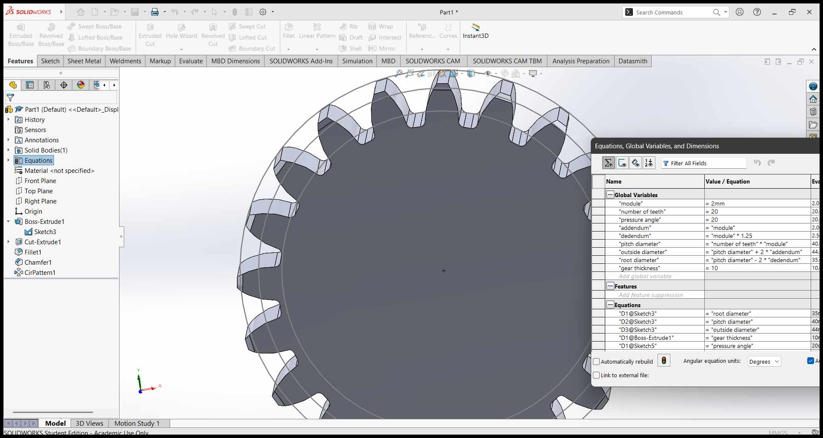The width and height of the screenshot is (823, 438).
Task: Open the Help question mark icon
Action: [757, 12]
